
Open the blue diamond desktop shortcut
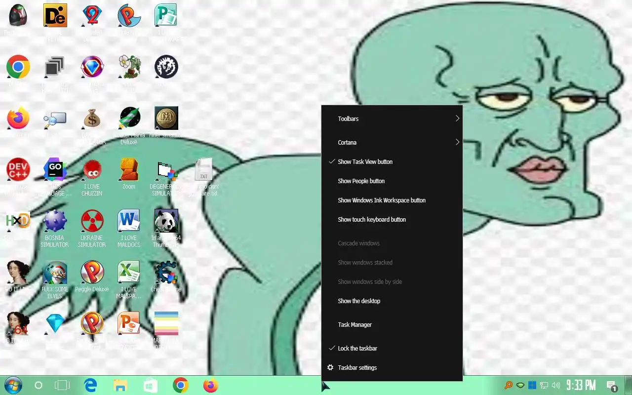coord(55,323)
